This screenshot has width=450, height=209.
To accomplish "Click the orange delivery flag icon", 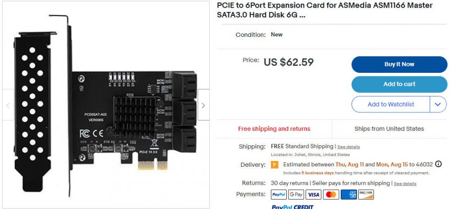I will [274, 165].
